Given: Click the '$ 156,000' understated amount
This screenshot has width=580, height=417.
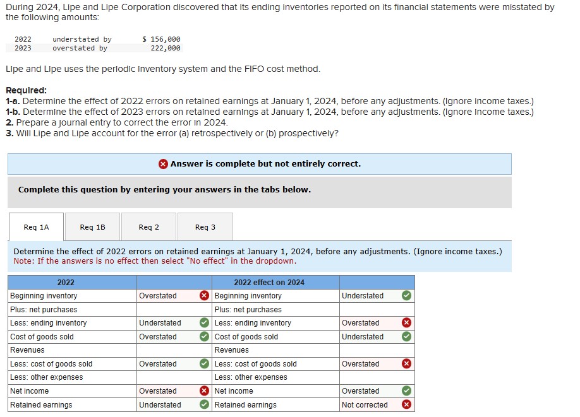Looking at the screenshot, I should [161, 39].
